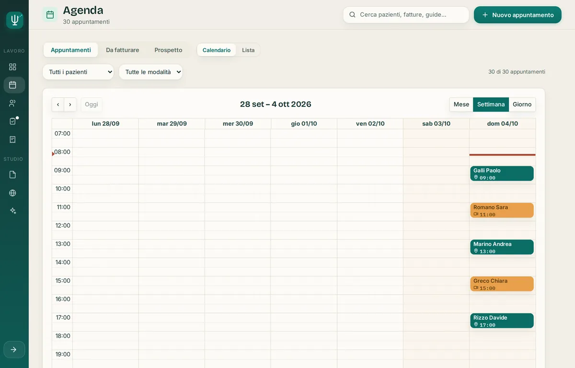
Task: Open the sparkles icon under Studio
Action: click(x=13, y=211)
